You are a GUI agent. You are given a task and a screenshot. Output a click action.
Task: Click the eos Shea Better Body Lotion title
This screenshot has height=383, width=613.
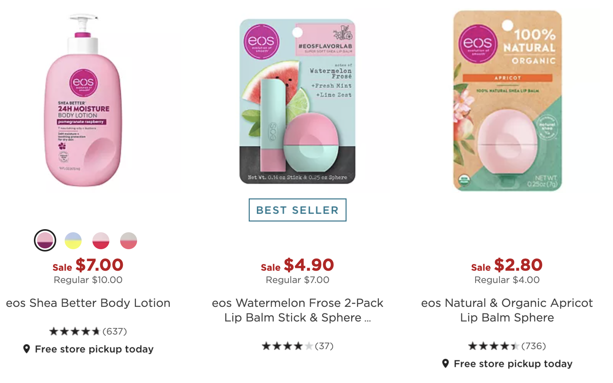[x=88, y=303]
